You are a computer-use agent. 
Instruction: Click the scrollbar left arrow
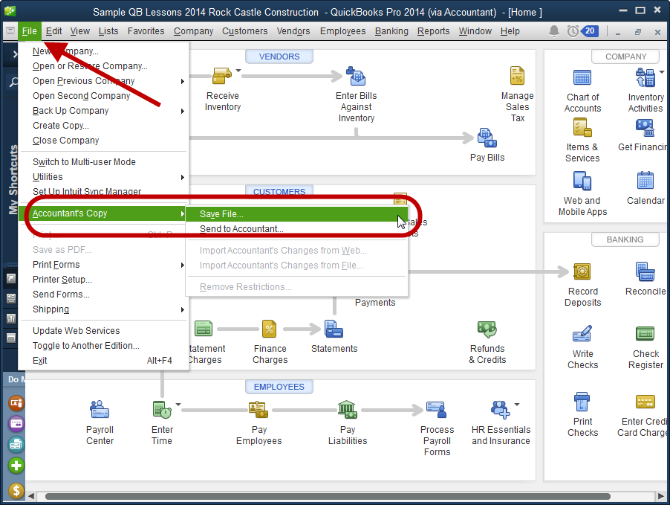click(x=30, y=496)
